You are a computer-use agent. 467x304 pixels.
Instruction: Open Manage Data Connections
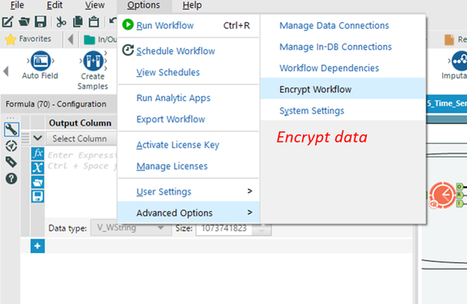coord(334,25)
